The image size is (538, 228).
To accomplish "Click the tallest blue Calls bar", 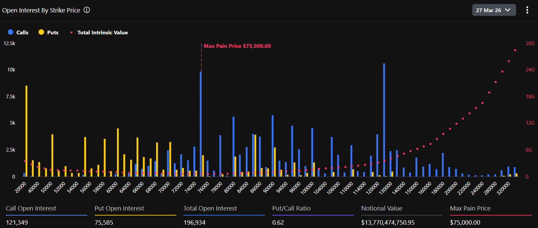I will click(384, 120).
